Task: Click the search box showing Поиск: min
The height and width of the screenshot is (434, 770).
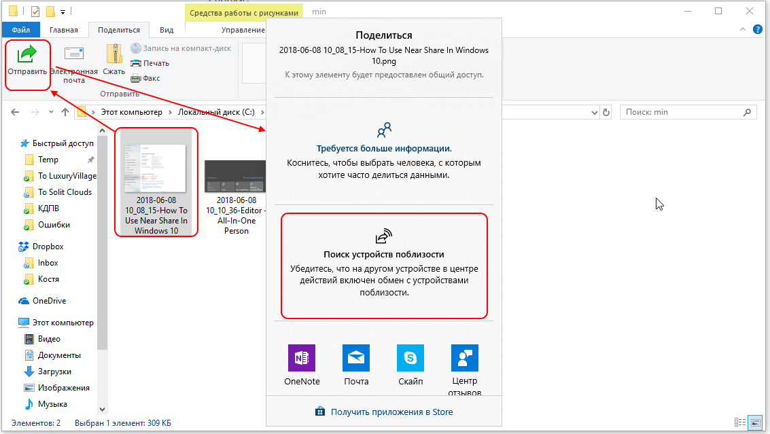Action: (686, 111)
